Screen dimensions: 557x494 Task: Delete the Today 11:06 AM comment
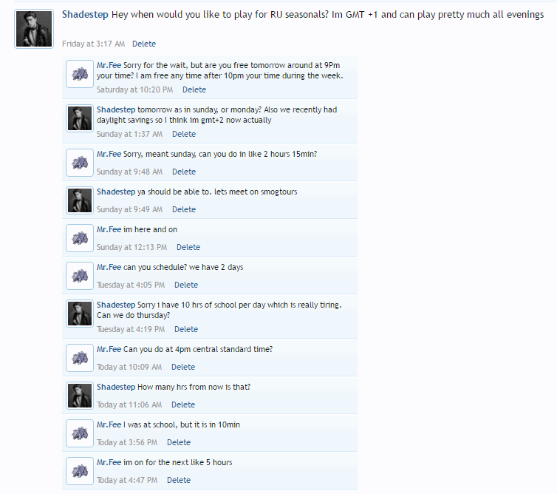click(x=183, y=405)
